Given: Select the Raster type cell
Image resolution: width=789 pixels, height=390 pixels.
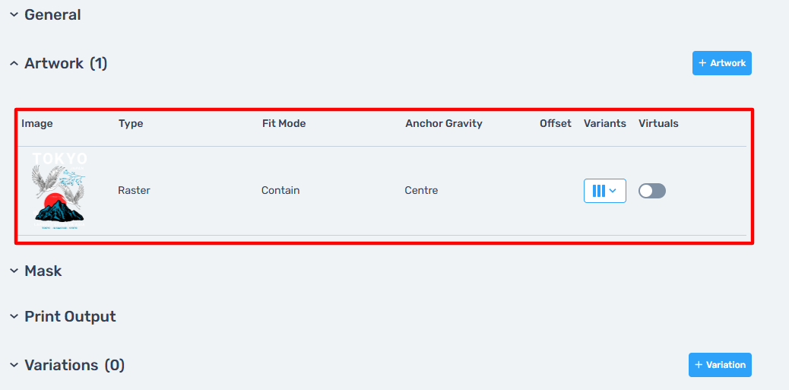Looking at the screenshot, I should click(x=134, y=190).
